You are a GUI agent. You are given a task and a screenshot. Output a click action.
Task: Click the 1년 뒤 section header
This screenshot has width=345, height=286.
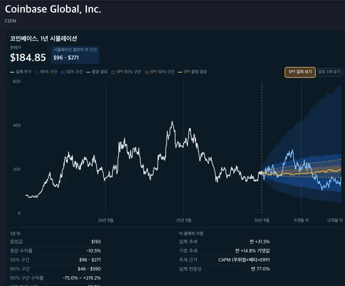point(15,233)
